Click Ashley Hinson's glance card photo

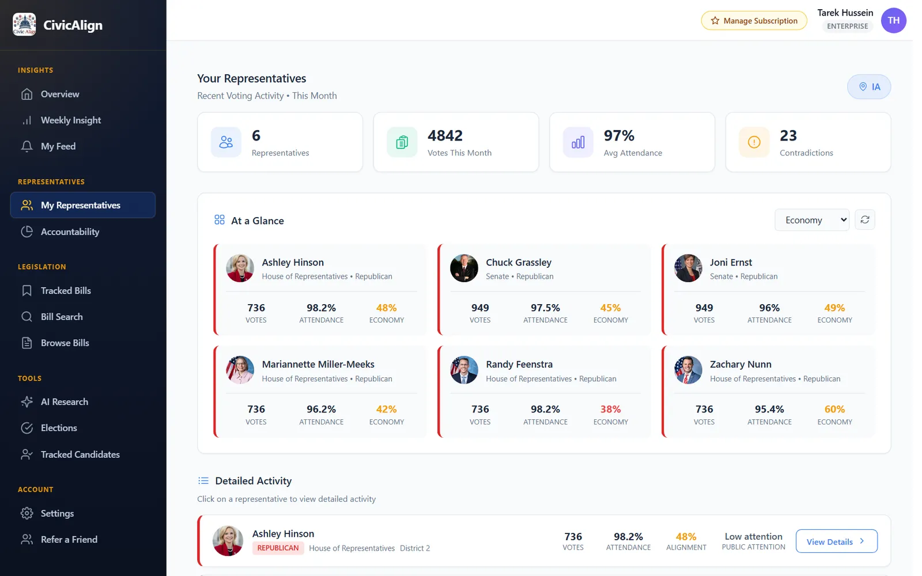pos(240,268)
